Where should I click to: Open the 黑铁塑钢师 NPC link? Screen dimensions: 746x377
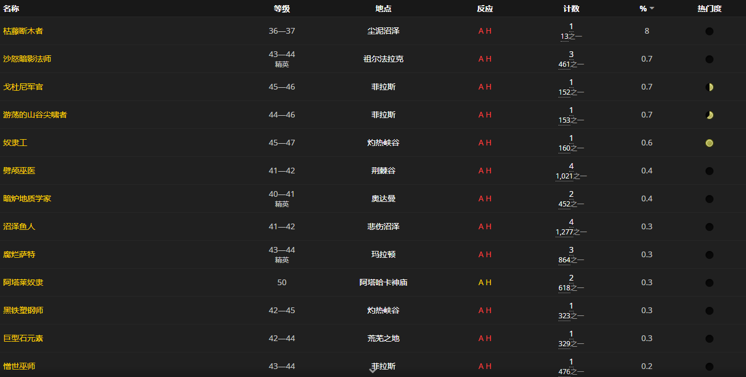pos(23,310)
